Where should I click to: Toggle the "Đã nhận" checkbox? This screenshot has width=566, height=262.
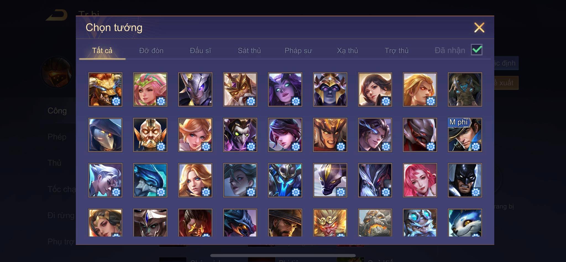pyautogui.click(x=477, y=50)
